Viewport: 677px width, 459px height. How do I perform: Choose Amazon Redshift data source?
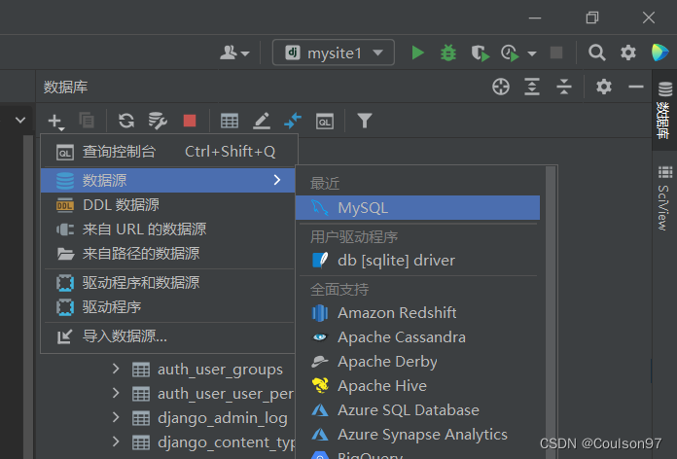(418, 312)
